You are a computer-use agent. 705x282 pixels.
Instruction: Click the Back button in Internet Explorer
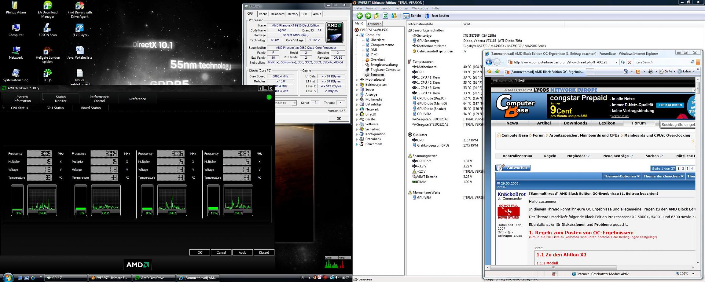(489, 62)
